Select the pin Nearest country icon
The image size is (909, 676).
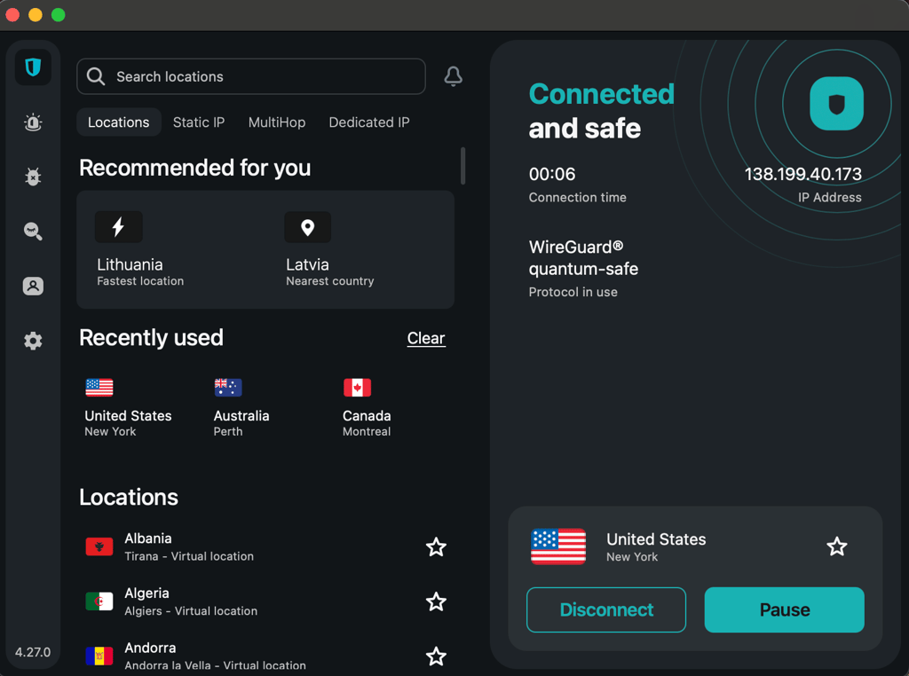tap(308, 227)
